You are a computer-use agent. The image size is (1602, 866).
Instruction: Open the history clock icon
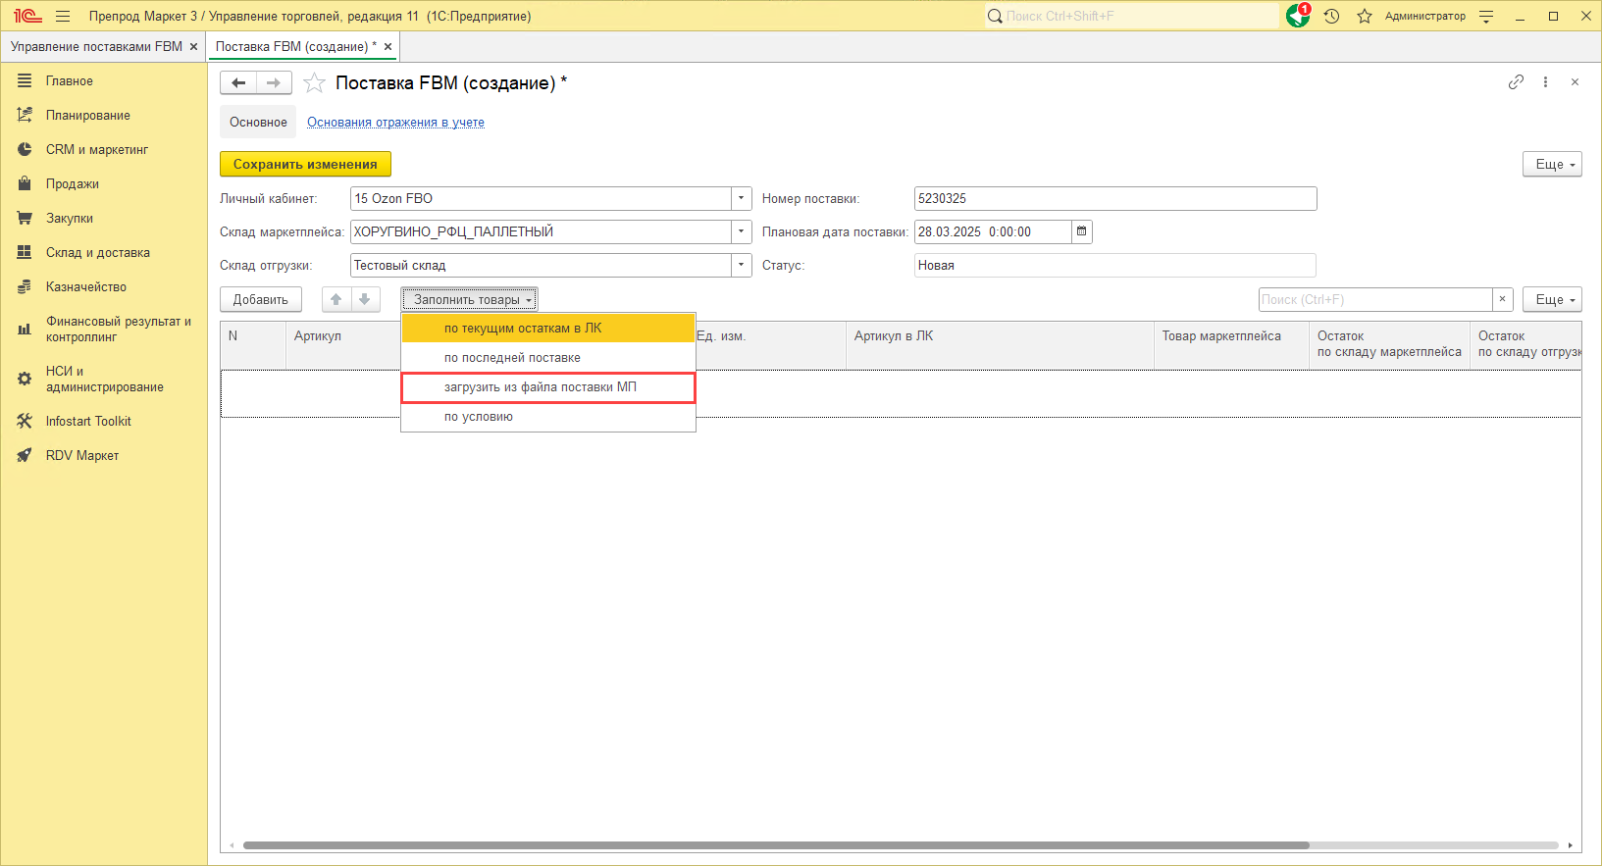1331,16
